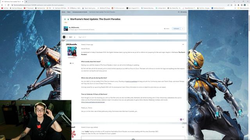Select page 1 in the pagination
250x140 pixels.
coord(64,37)
